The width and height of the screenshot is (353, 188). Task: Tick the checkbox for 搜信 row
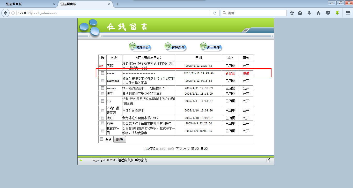click(x=102, y=93)
